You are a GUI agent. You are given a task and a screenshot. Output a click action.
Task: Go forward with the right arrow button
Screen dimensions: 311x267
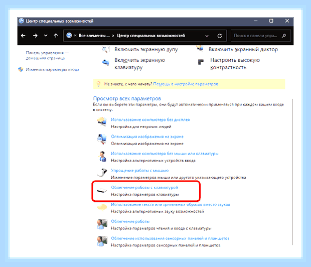click(x=35, y=36)
